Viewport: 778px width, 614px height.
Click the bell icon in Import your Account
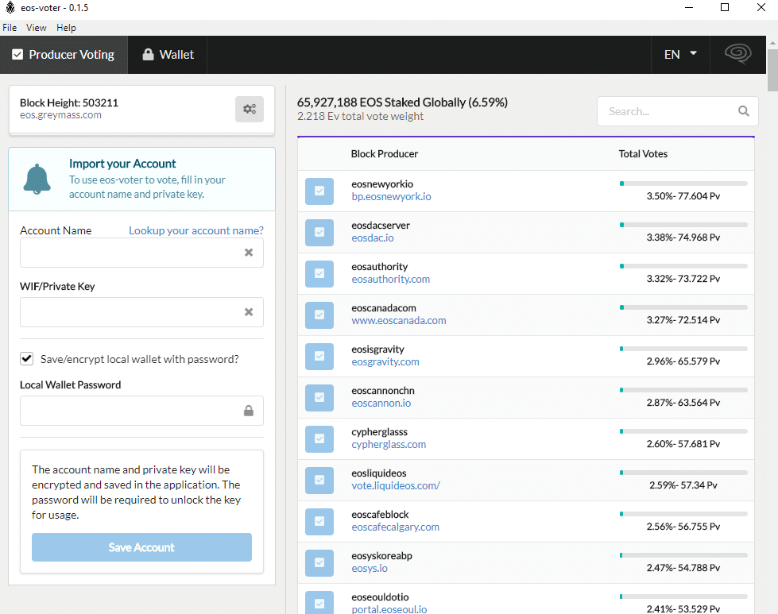[37, 179]
